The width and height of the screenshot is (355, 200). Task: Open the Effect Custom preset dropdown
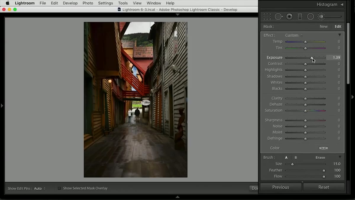(x=294, y=35)
